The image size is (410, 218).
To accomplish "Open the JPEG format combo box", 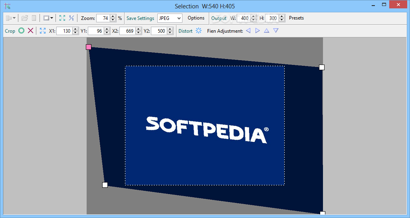I will [x=170, y=18].
